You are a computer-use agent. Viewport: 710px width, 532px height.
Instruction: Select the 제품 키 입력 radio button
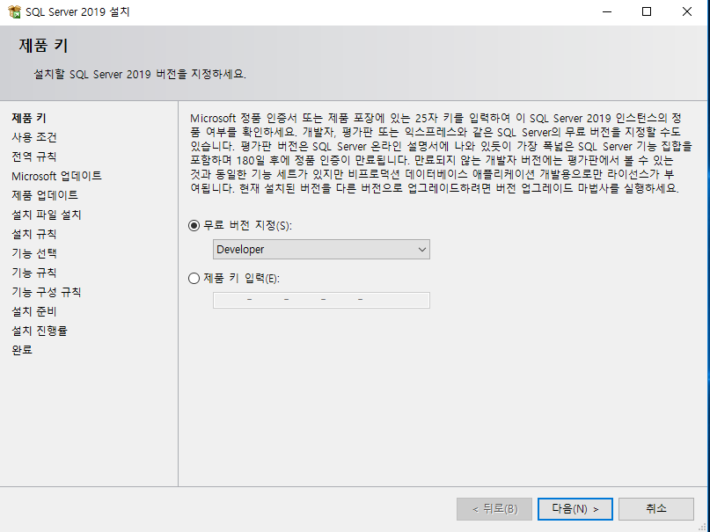(x=194, y=278)
